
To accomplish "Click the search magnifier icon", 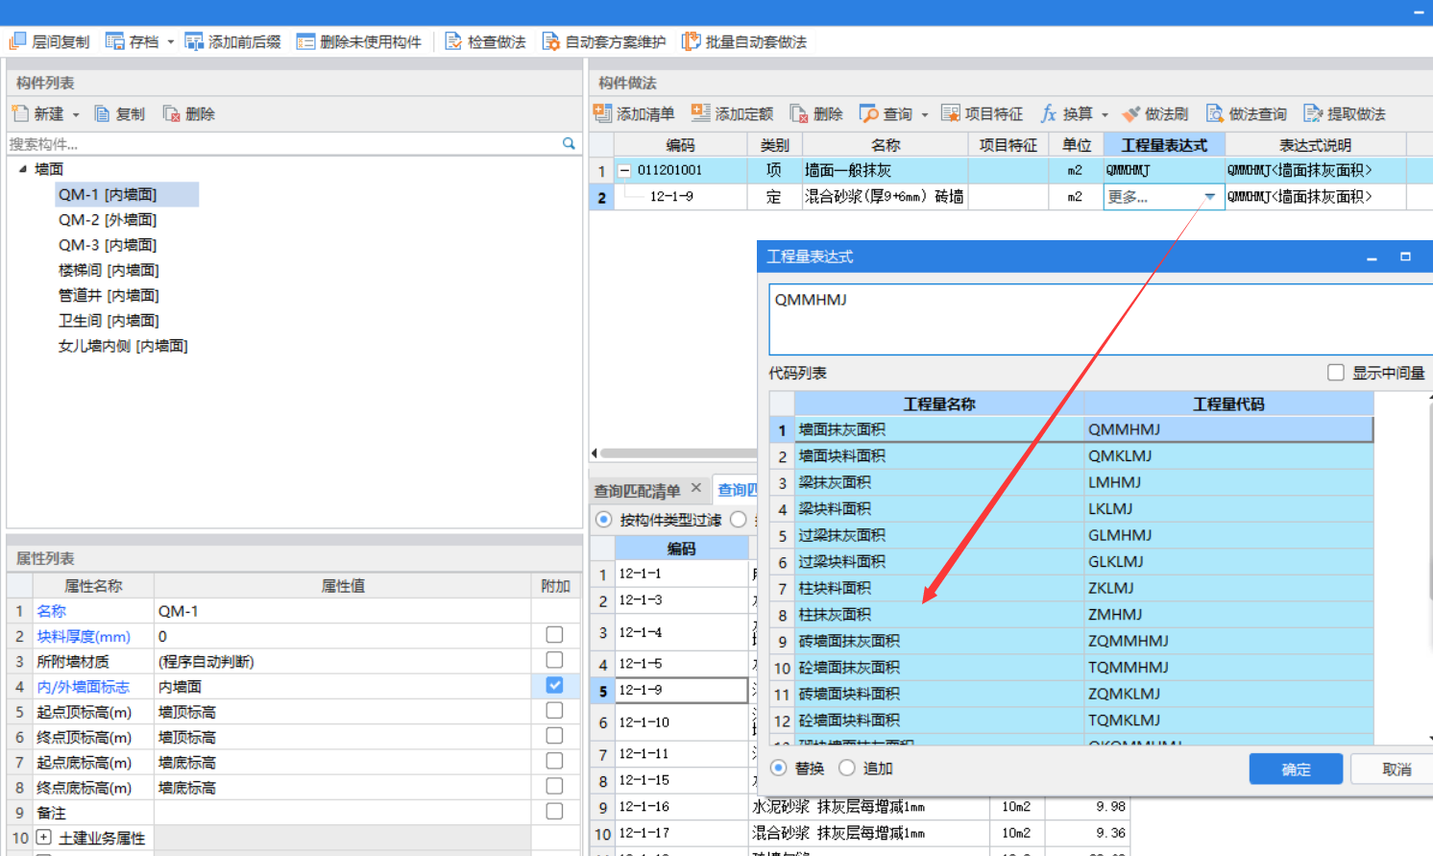I will 569,143.
